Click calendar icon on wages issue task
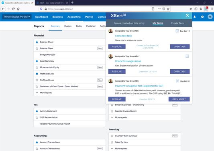Viewport: 214px width, 151px height. tap(187, 56)
